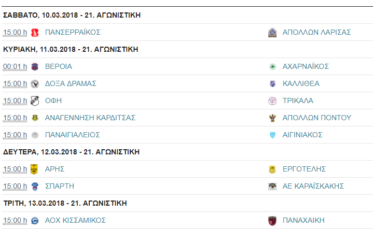Click the ΑΡΗΣ yellow shield crest
Viewport: 373px width, 229px height.
click(34, 169)
